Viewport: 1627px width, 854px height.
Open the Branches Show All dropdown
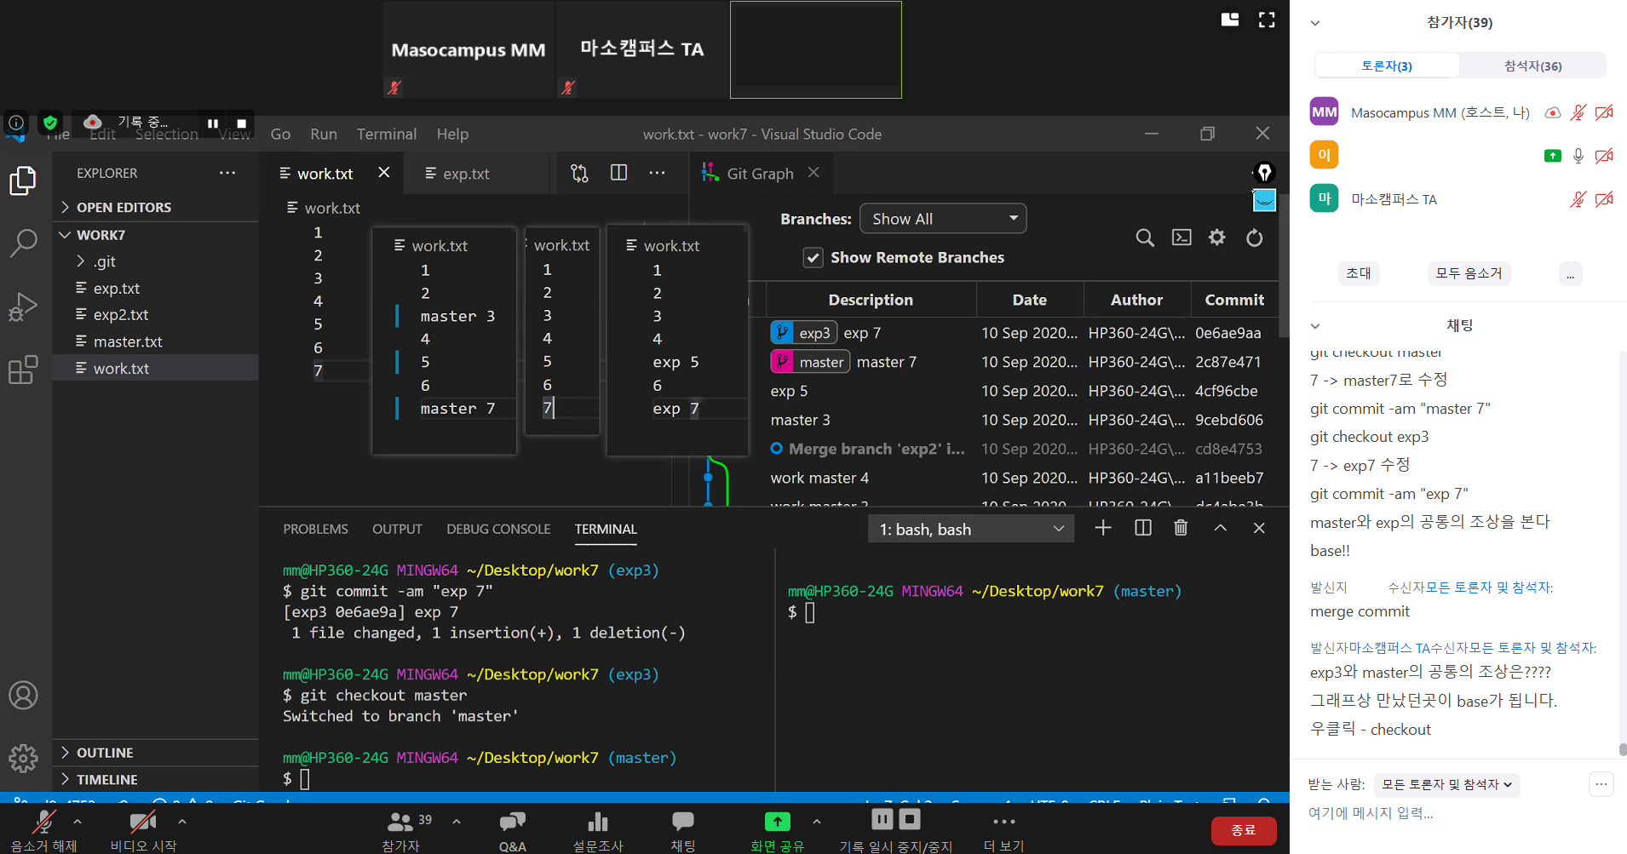[942, 219]
